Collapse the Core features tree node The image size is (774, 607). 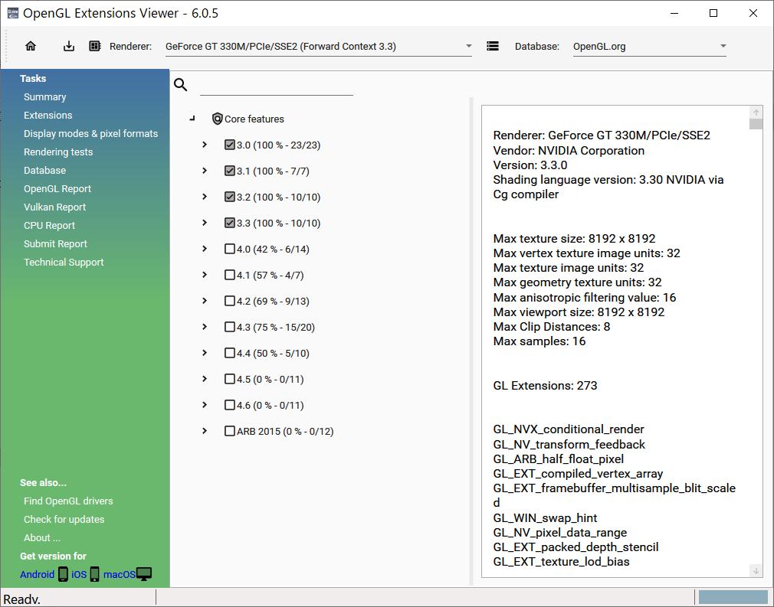click(192, 119)
